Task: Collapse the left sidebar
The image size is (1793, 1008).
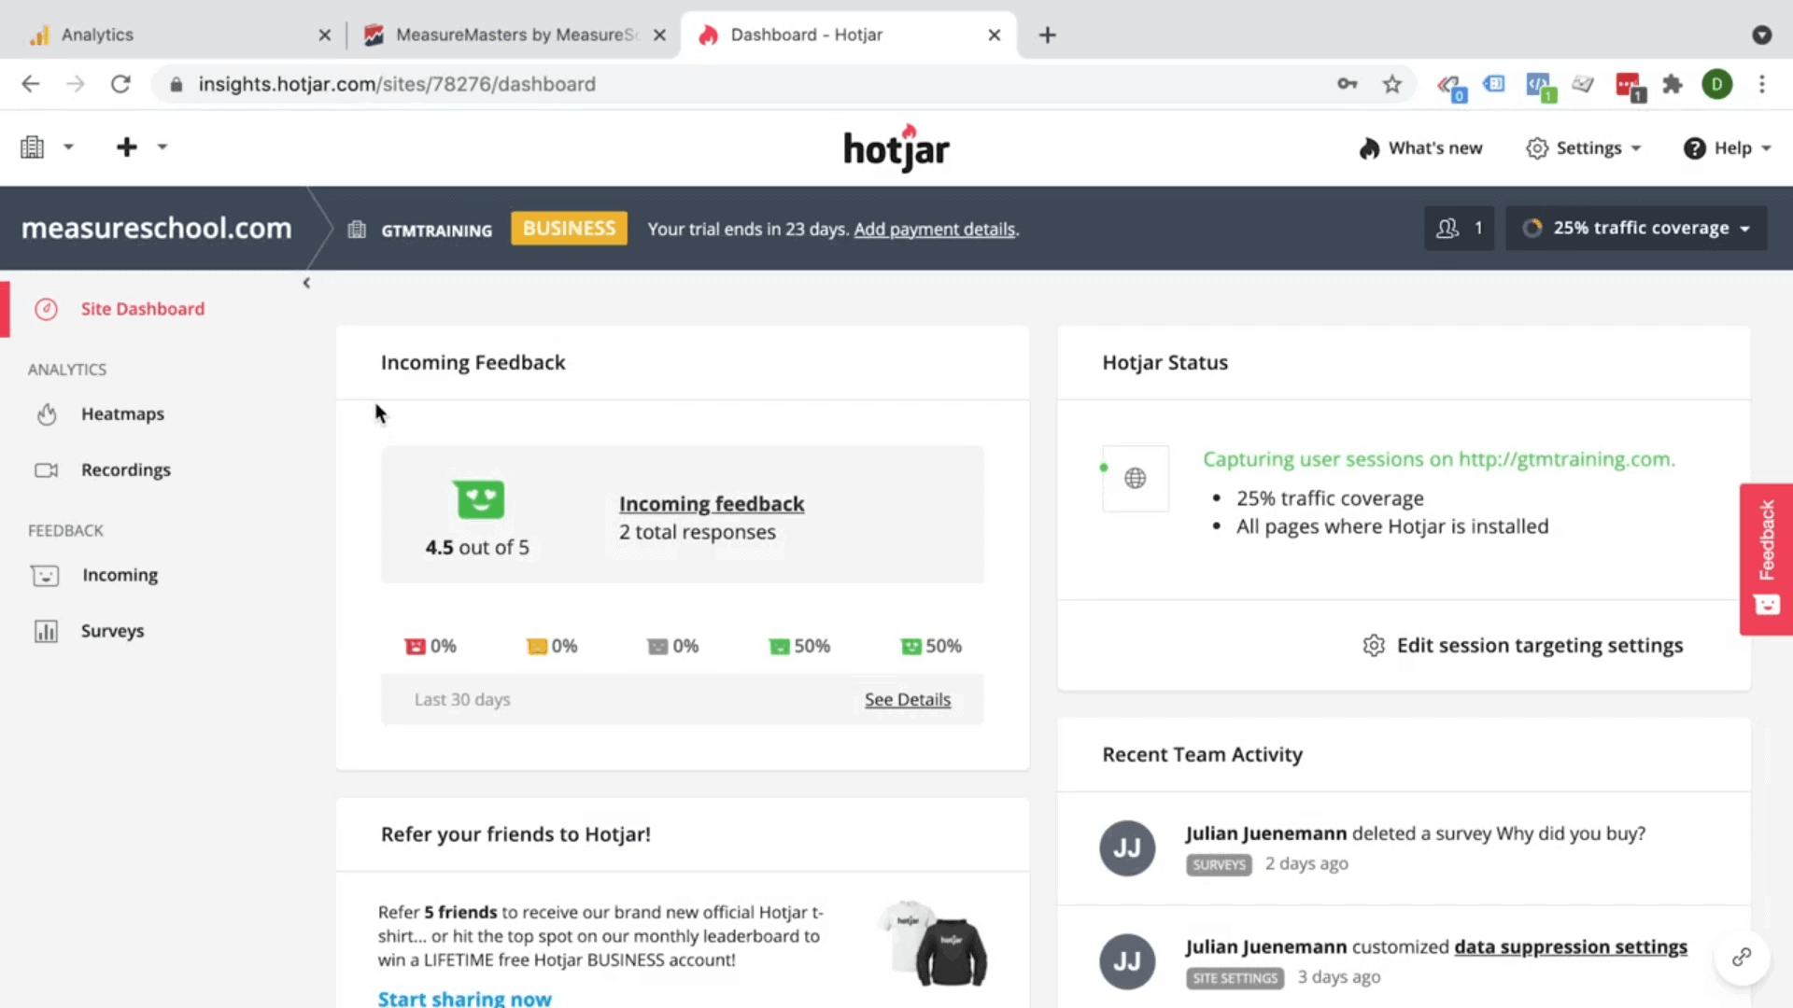Action: pyautogui.click(x=306, y=282)
